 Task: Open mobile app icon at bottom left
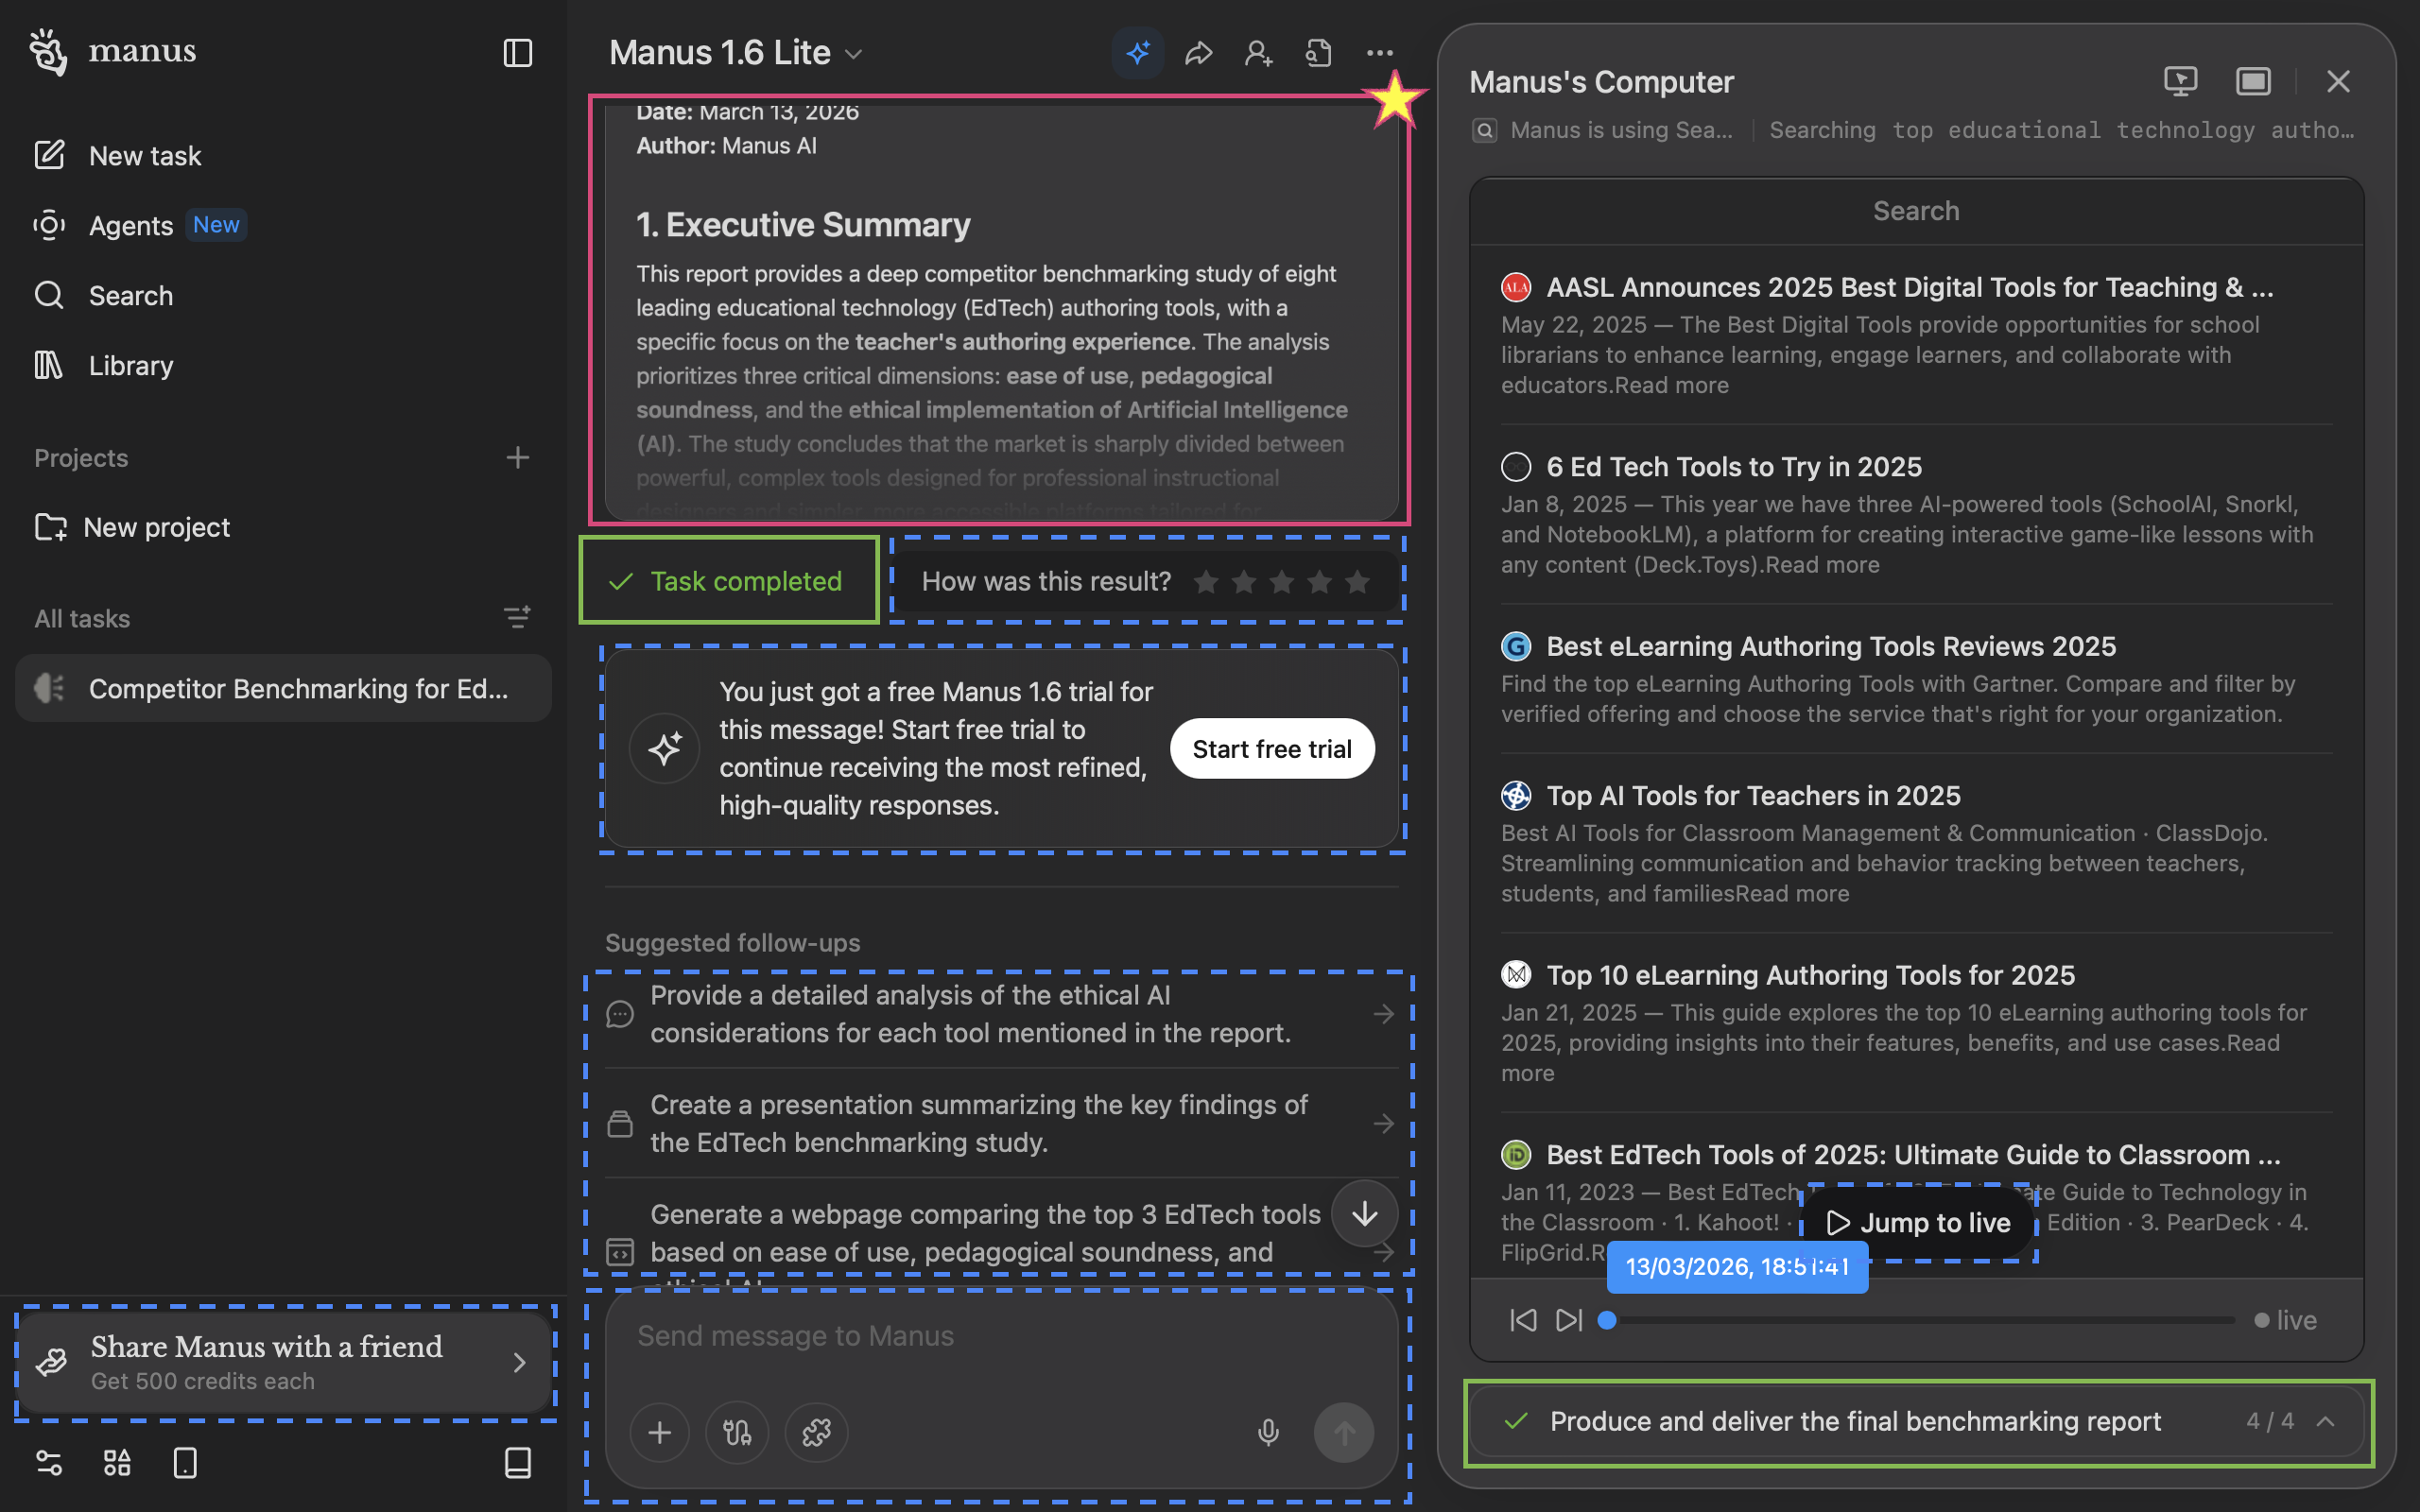pos(185,1463)
